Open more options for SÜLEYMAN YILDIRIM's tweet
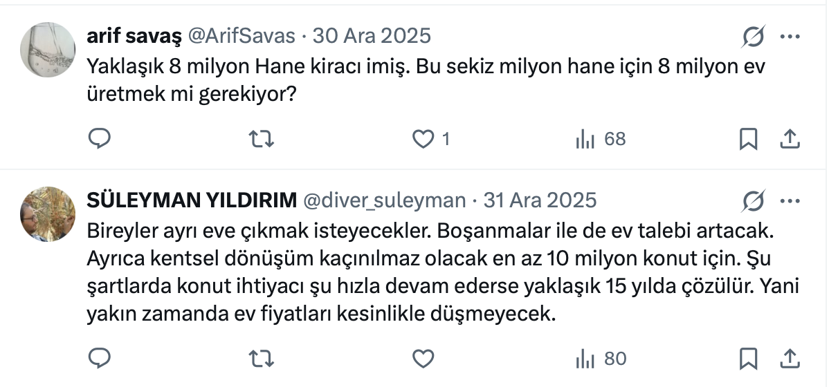This screenshot has height=387, width=829. pyautogui.click(x=790, y=201)
